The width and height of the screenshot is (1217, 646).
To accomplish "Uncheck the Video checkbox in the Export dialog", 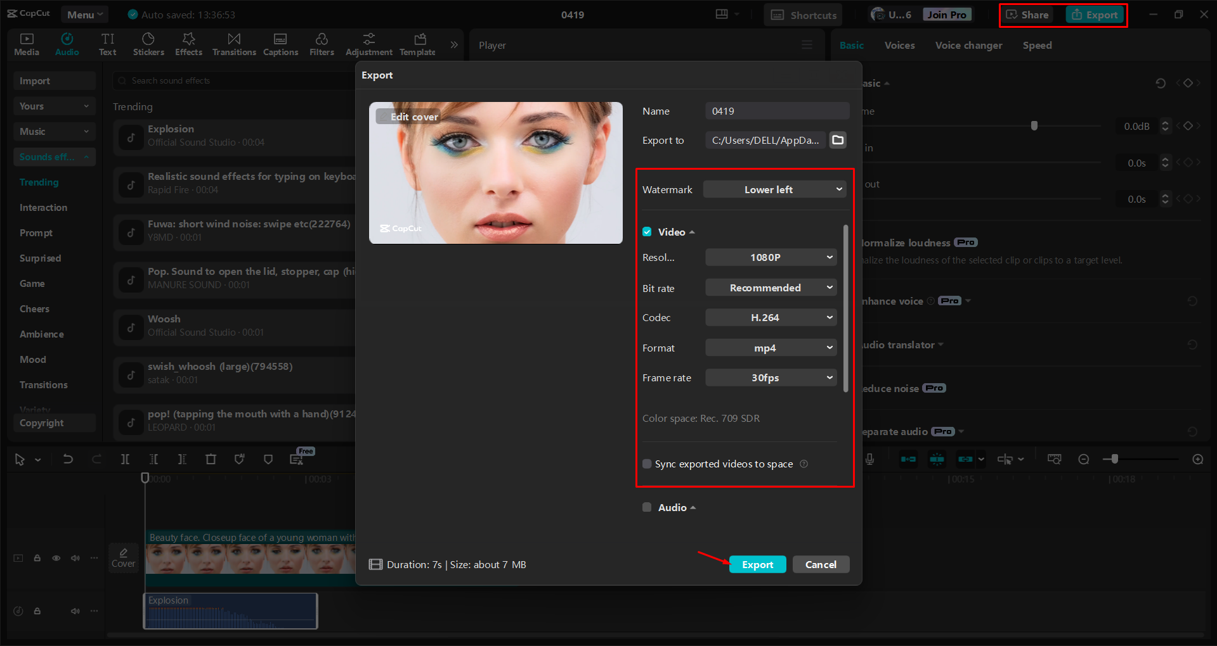I will [647, 232].
